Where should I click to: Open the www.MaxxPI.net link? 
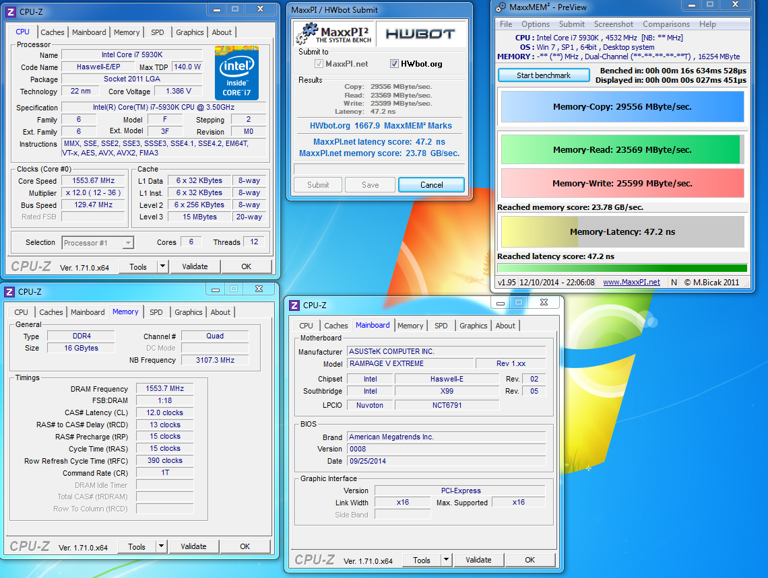pyautogui.click(x=631, y=282)
